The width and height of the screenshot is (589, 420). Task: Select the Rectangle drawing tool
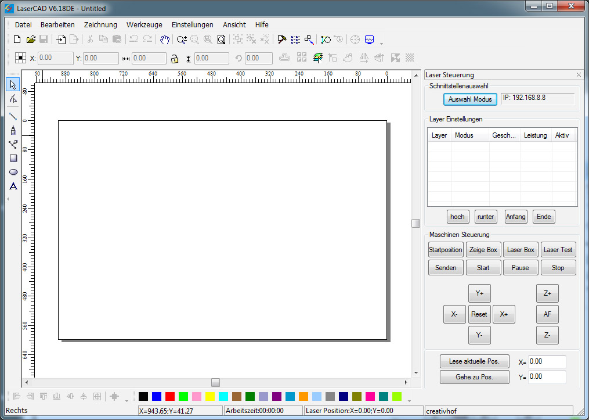click(13, 158)
